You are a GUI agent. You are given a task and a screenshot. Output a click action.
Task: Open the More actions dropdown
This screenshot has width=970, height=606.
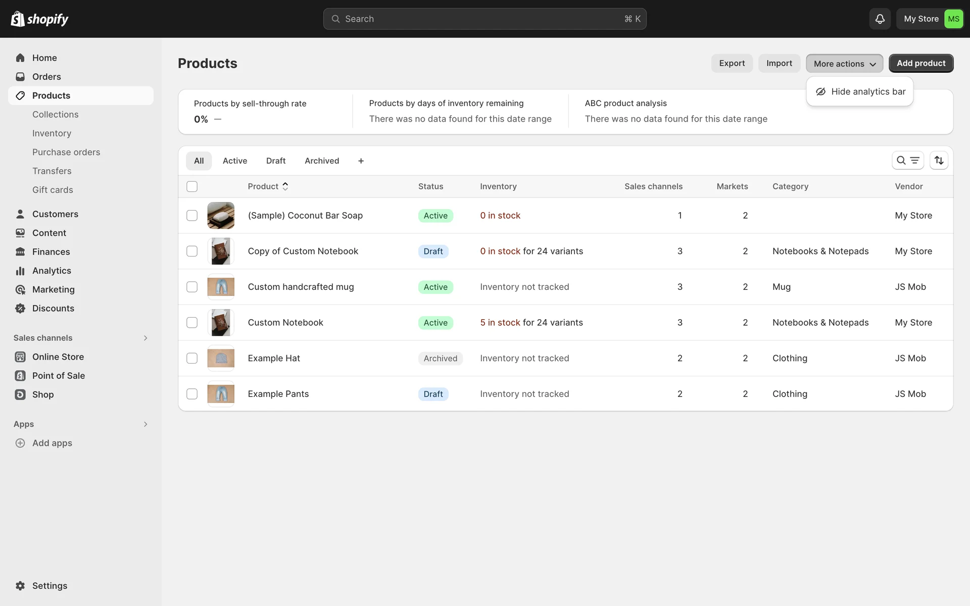point(844,64)
